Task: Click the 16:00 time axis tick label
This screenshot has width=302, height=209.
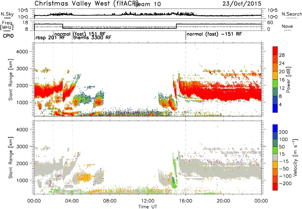Action: click(185, 201)
